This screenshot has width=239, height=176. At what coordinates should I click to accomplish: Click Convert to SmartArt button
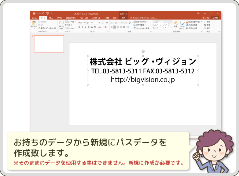tap(142, 28)
